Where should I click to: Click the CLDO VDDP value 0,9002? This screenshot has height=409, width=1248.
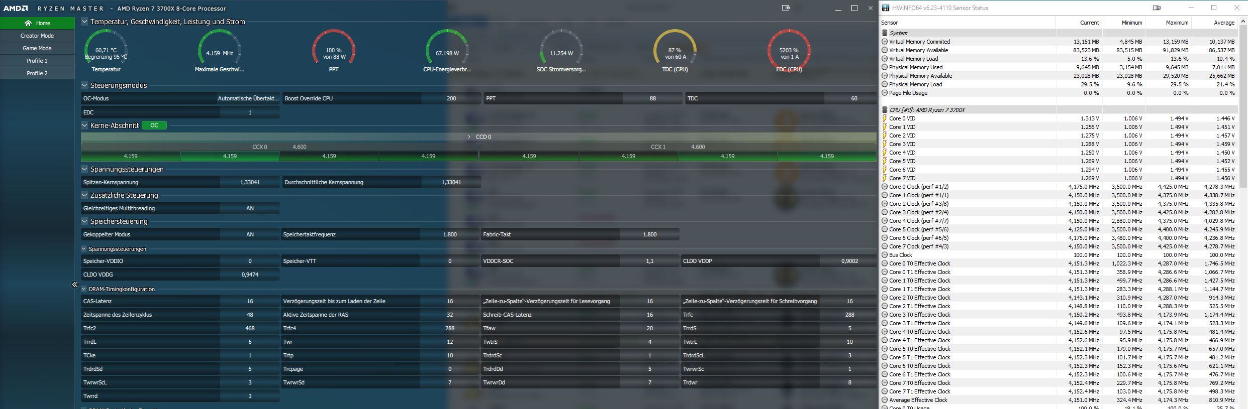(849, 261)
